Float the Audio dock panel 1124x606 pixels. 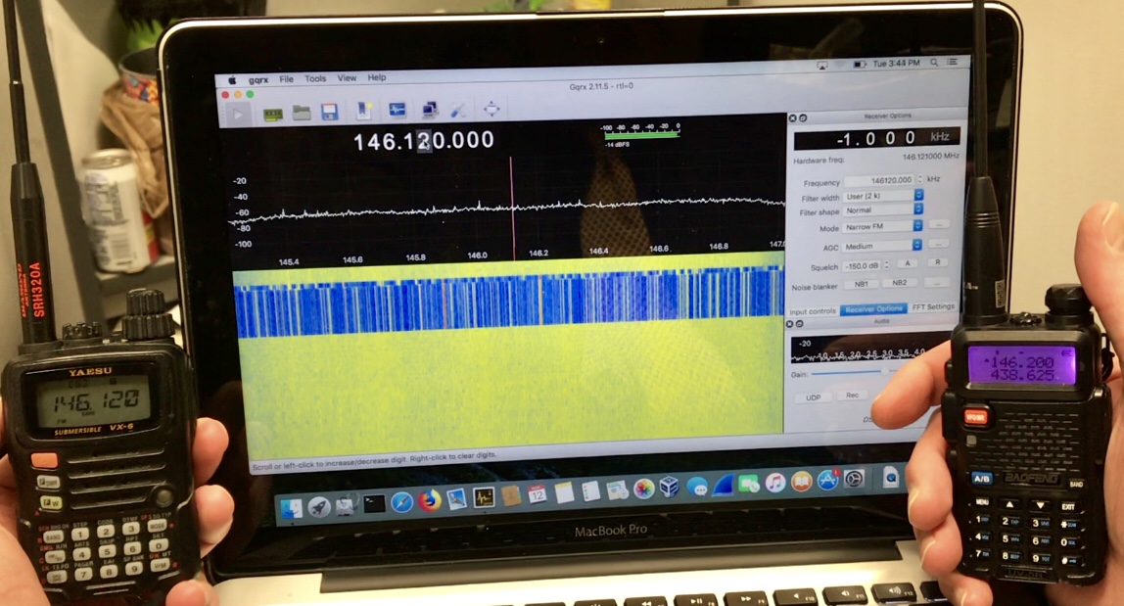800,324
